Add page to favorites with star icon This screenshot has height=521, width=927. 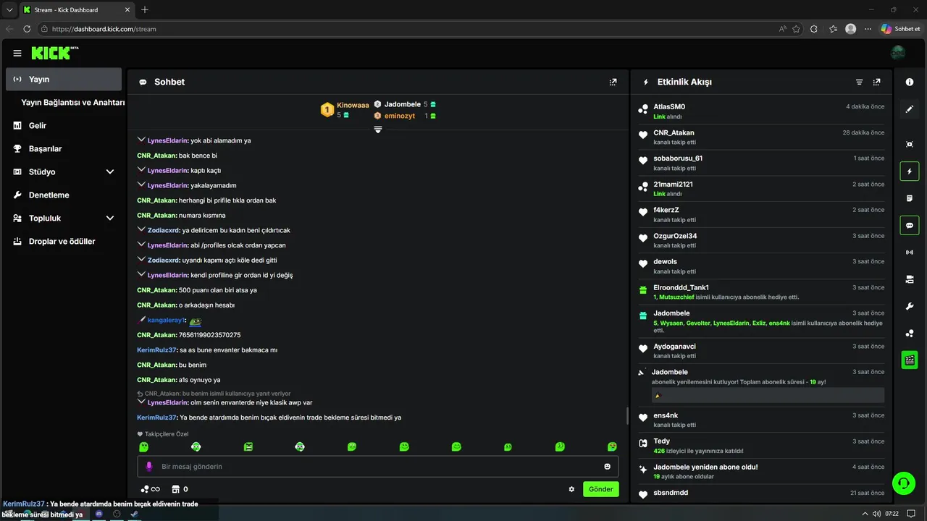point(796,29)
